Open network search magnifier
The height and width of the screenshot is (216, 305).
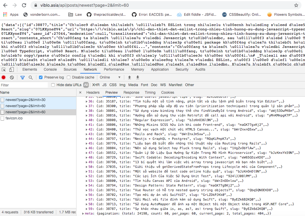tap(30, 77)
